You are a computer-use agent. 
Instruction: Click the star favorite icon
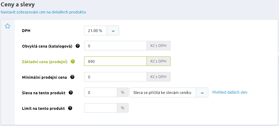coord(8,26)
